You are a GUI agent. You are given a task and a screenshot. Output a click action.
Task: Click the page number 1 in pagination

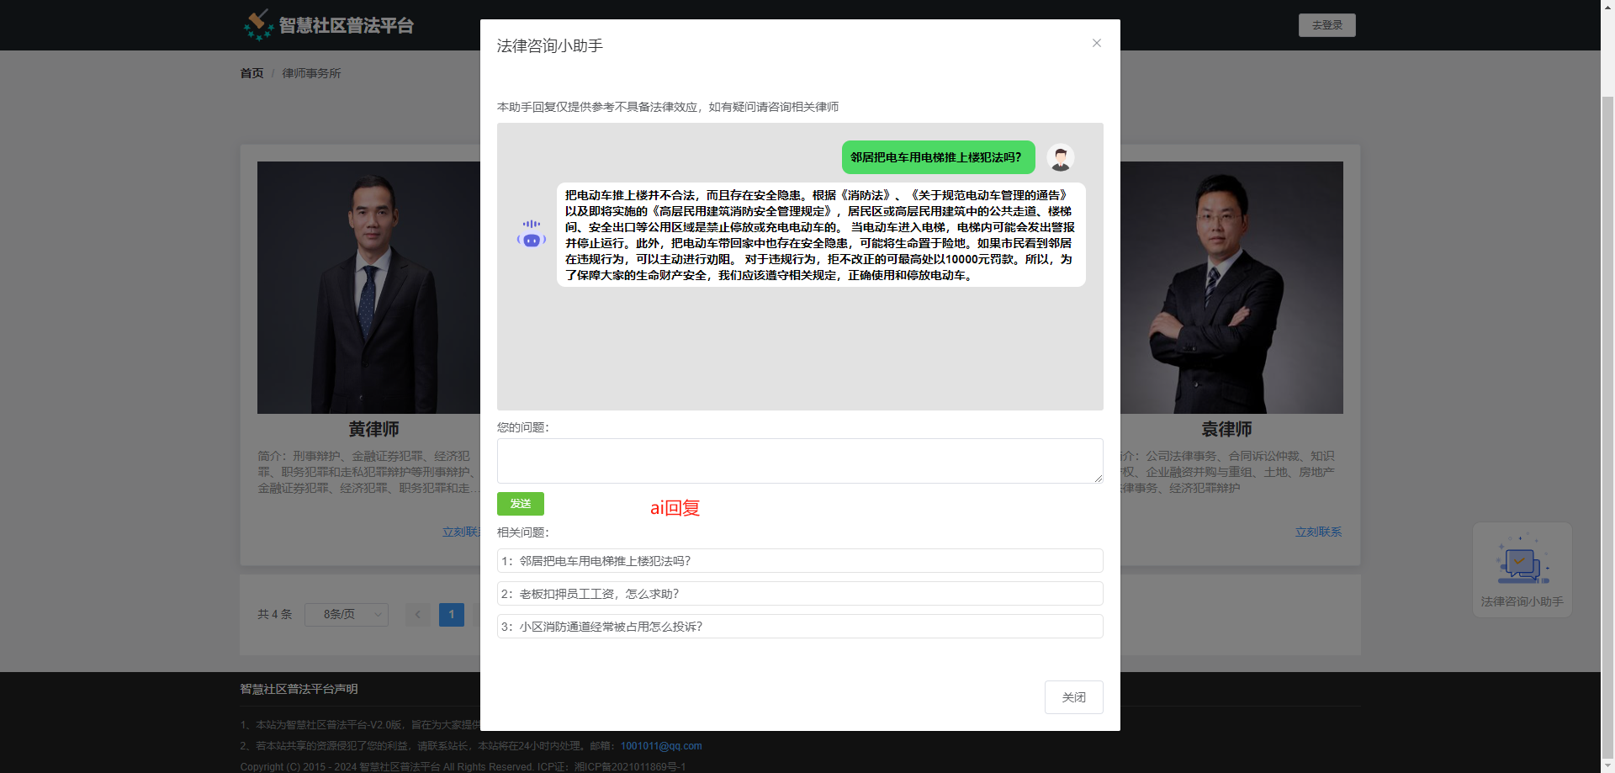pos(451,615)
